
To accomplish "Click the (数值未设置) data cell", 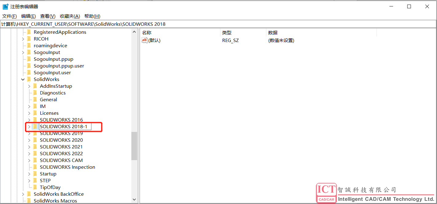I will (x=281, y=40).
